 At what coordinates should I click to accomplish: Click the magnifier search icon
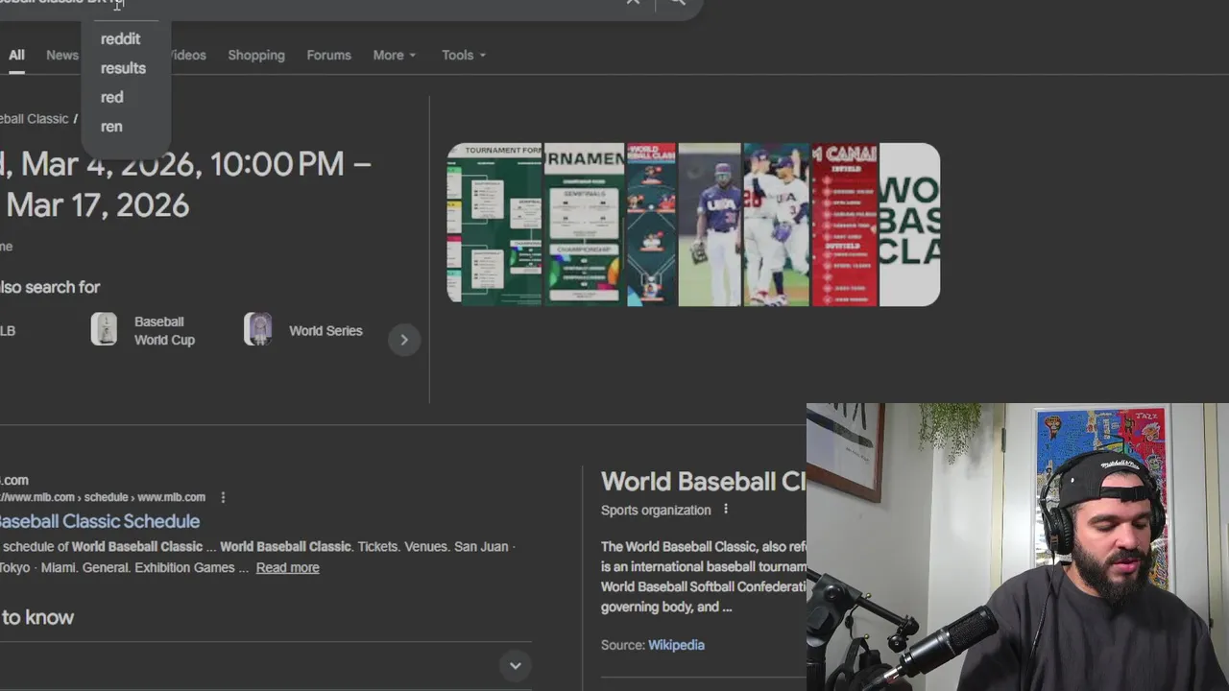pos(678,2)
